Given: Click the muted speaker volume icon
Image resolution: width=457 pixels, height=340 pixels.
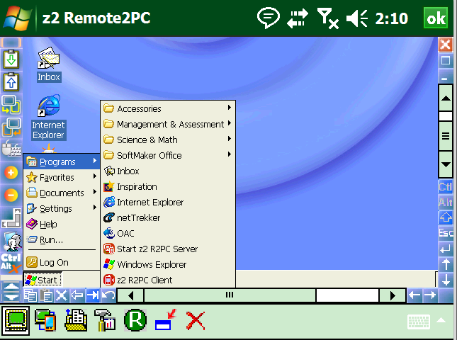Looking at the screenshot, I should (x=357, y=18).
